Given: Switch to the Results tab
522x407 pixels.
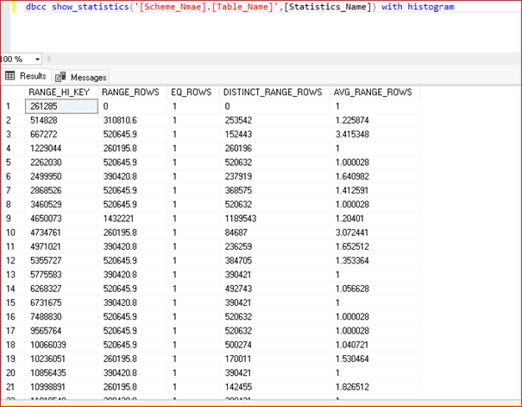Looking at the screenshot, I should 32,77.
